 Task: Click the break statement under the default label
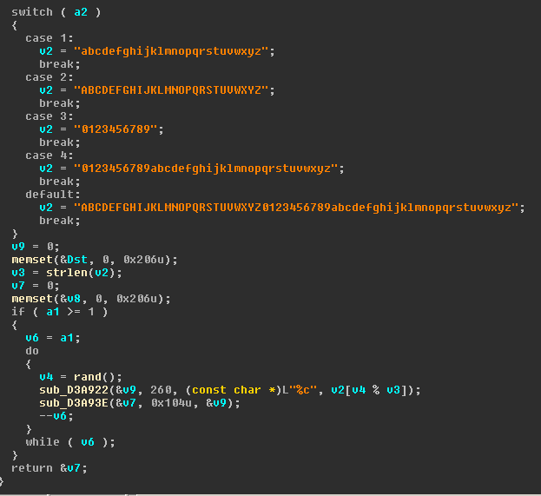point(60,221)
